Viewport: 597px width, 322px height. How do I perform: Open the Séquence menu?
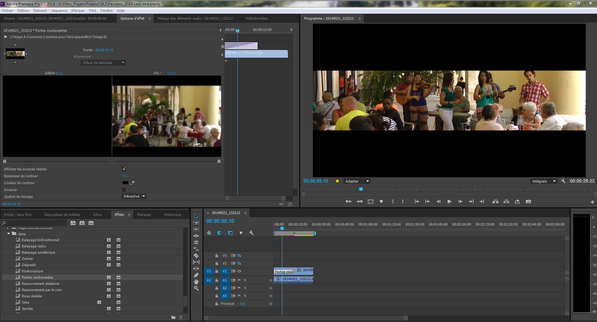(59, 10)
